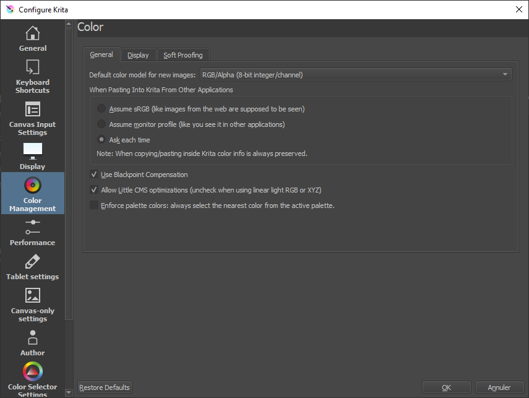Switch to the Display tab
The image size is (529, 398).
(x=138, y=55)
